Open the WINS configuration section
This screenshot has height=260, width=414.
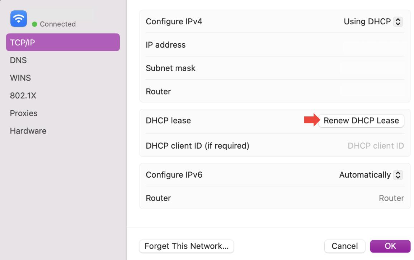(20, 78)
